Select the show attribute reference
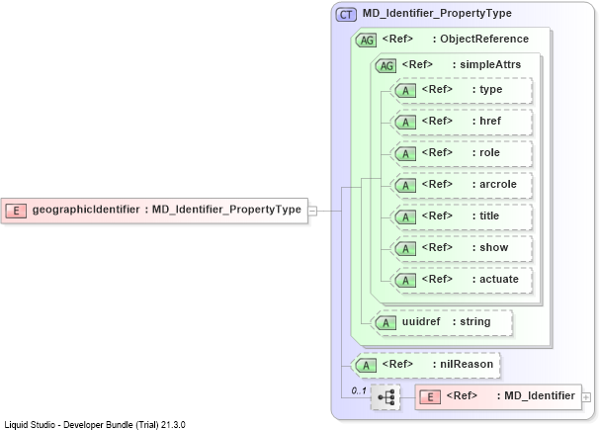The image size is (599, 430). [x=464, y=249]
